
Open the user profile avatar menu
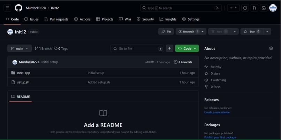[273, 8]
